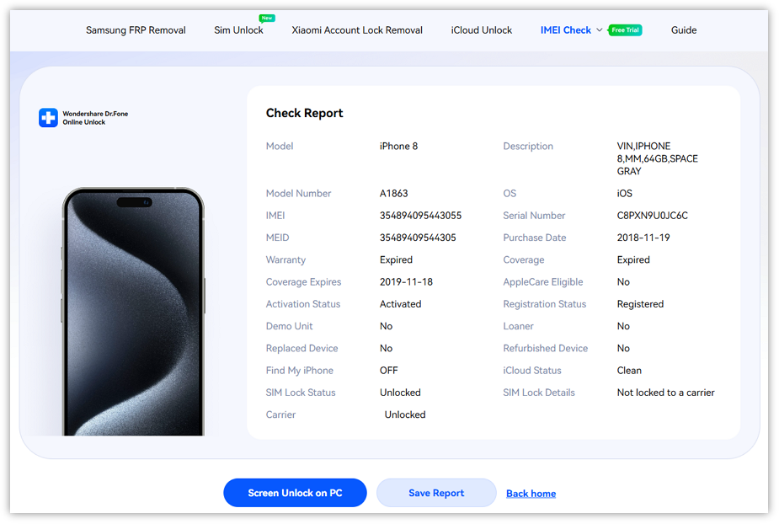Screen dimensions: 779x524
Task: Open the Guide menu item
Action: click(684, 30)
